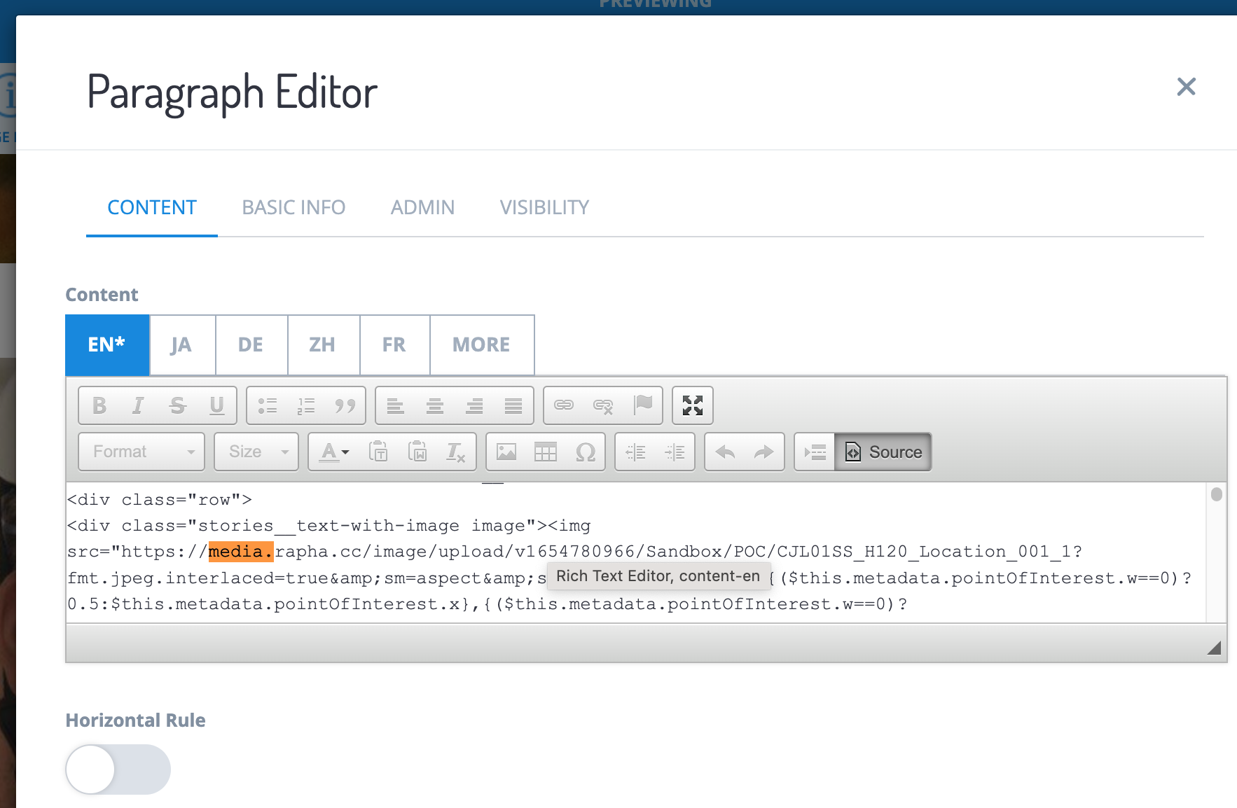Open the special character Omega tool
1237x808 pixels.
pyautogui.click(x=585, y=452)
